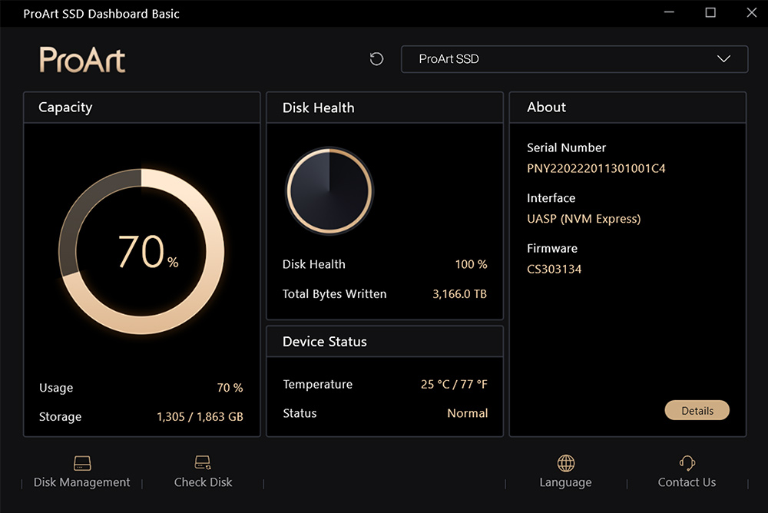
Task: Open Disk Management
Action: point(82,472)
